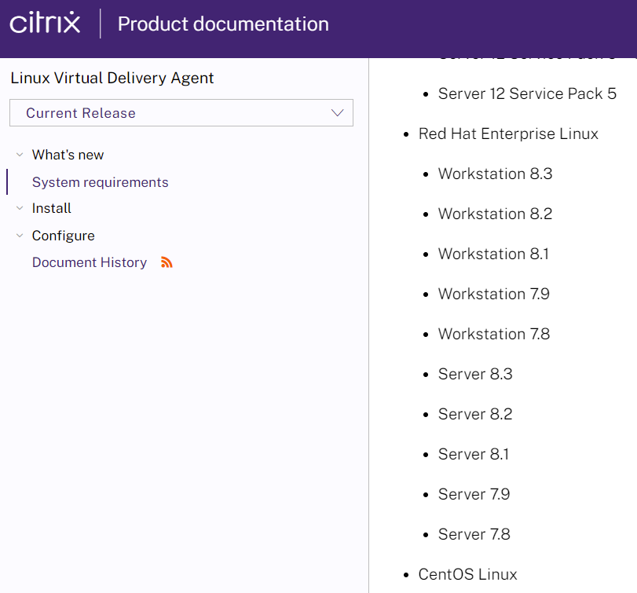Open the Install section link

(x=52, y=208)
